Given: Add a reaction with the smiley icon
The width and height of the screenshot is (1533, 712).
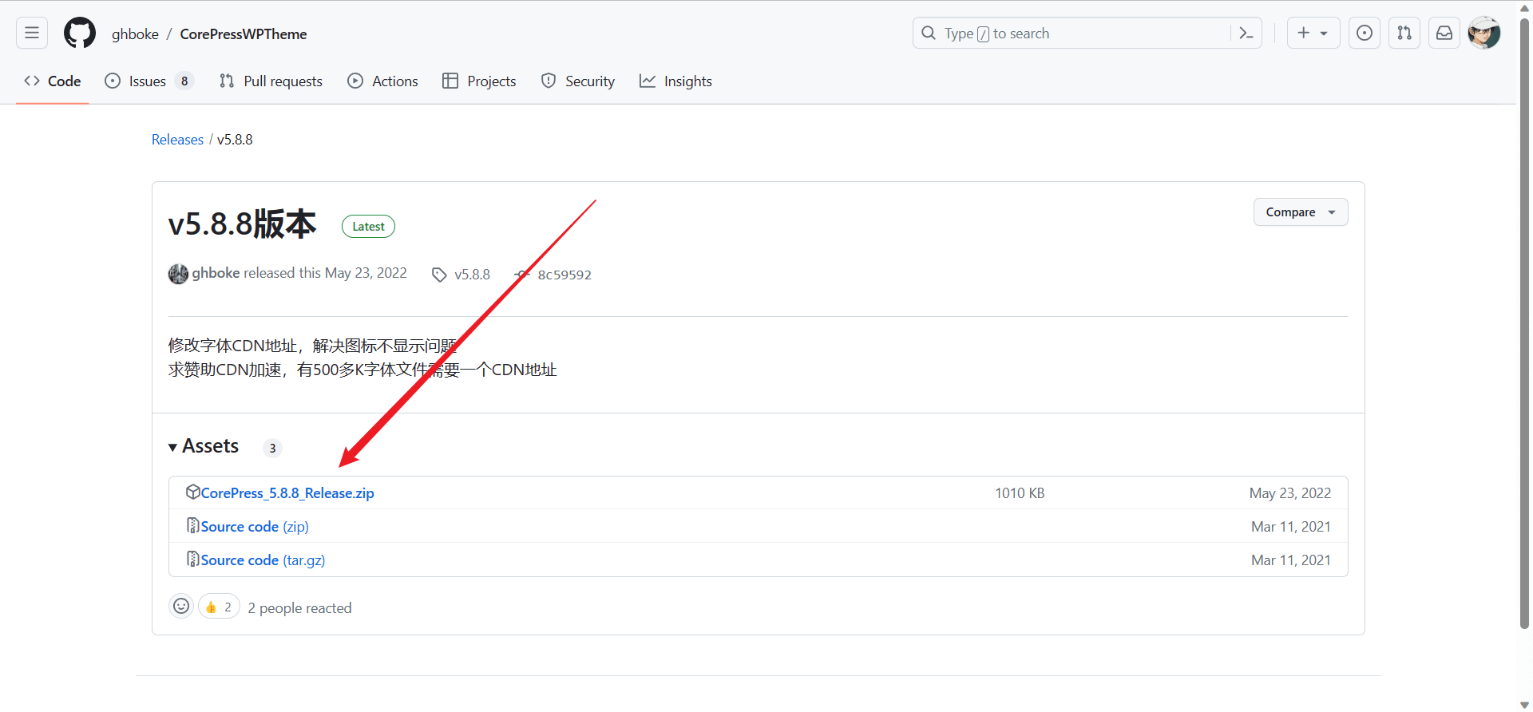Looking at the screenshot, I should coord(182,607).
